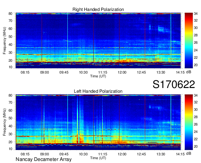Click the 10:30 tick under Left Handed plot
The image size is (201, 163).
click(83, 154)
